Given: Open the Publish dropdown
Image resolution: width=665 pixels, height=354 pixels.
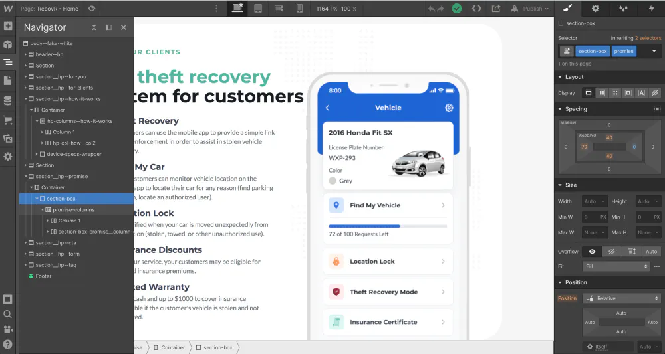Looking at the screenshot, I should coord(530,9).
